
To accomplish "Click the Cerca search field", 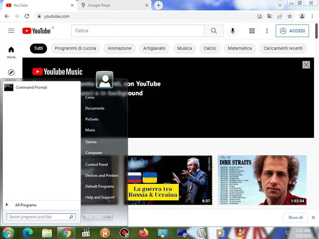I will [138, 31].
